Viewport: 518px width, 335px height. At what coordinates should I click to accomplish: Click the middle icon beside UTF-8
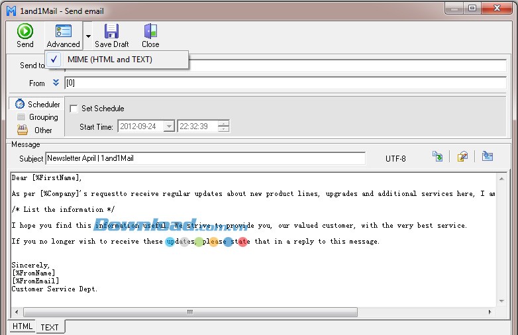click(462, 156)
